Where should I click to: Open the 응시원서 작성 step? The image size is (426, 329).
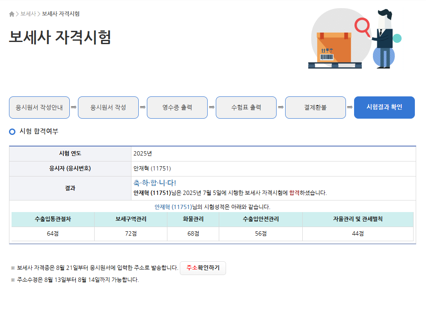[108, 108]
